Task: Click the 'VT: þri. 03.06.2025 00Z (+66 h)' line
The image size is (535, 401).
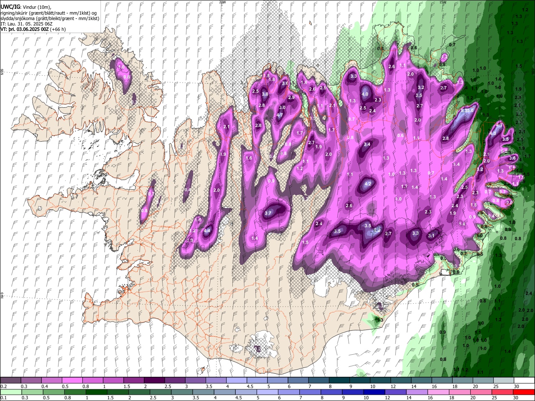Action: click(34, 29)
